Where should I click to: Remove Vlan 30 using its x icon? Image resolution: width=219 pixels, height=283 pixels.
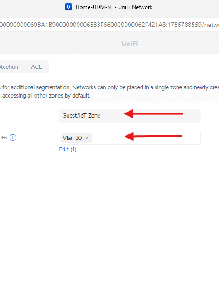(87, 138)
